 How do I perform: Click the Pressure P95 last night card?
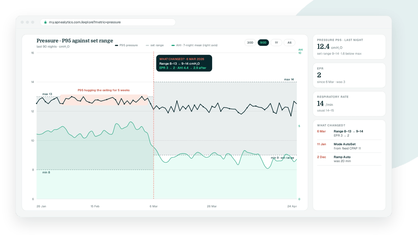pos(349,47)
